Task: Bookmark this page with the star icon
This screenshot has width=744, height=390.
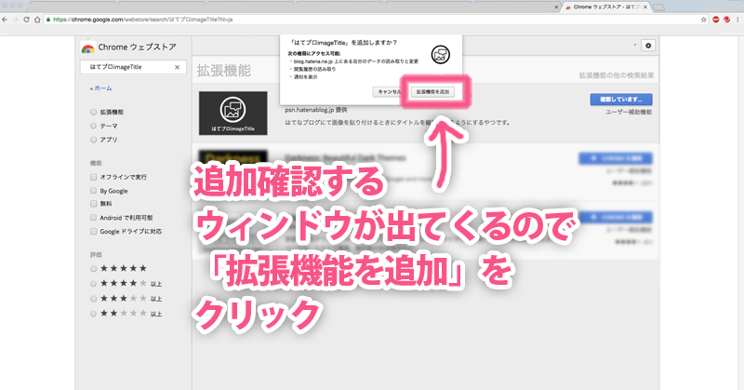Action: coord(704,20)
